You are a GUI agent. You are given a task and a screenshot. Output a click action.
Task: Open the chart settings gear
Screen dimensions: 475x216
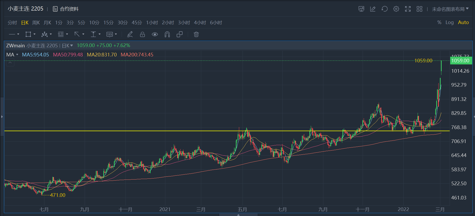point(396,9)
